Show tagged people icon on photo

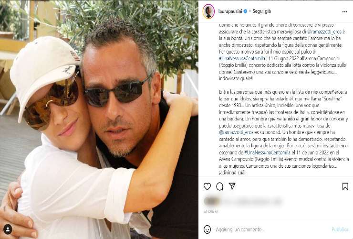(x=8, y=229)
